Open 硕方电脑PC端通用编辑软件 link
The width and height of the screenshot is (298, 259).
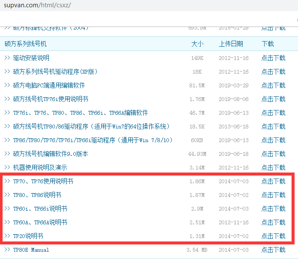click(x=49, y=86)
